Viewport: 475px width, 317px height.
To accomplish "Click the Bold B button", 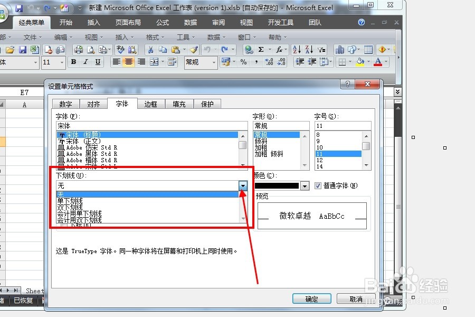I will pos(73,62).
